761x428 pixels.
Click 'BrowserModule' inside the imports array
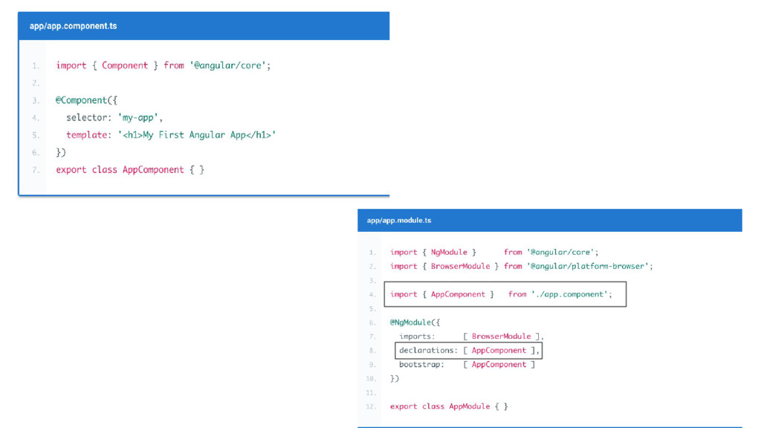(x=502, y=337)
